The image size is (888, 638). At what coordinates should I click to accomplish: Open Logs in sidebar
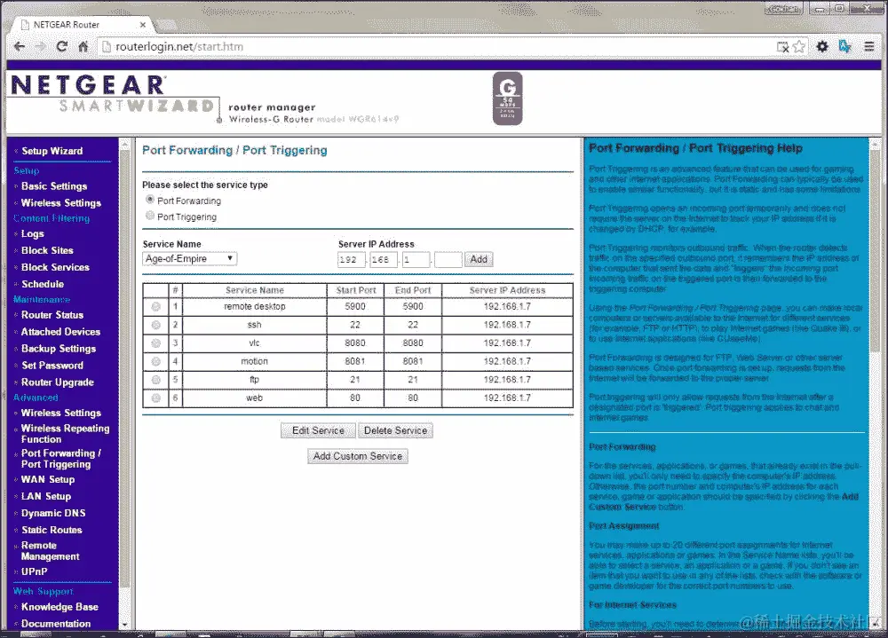[x=33, y=233]
